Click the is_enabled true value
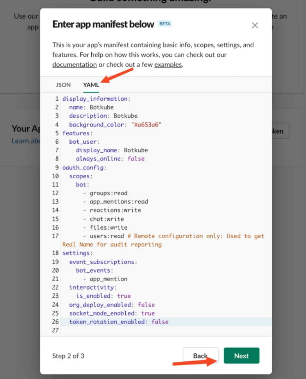The image size is (306, 379). [124, 296]
